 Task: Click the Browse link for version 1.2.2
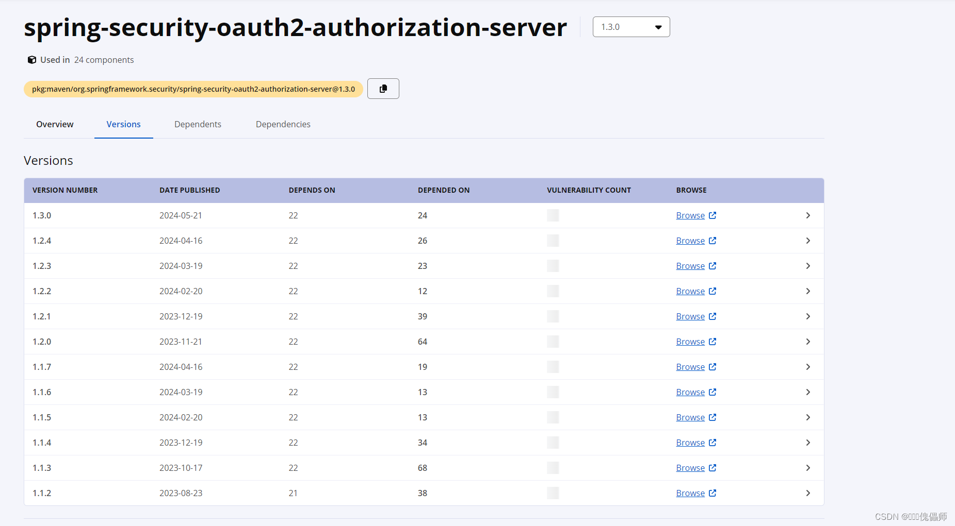click(x=690, y=291)
